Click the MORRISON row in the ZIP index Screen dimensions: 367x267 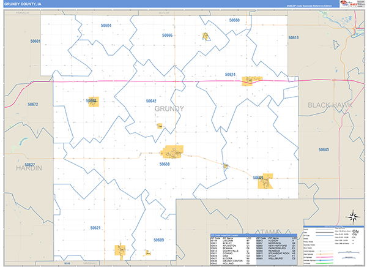pyautogui.click(x=276, y=243)
